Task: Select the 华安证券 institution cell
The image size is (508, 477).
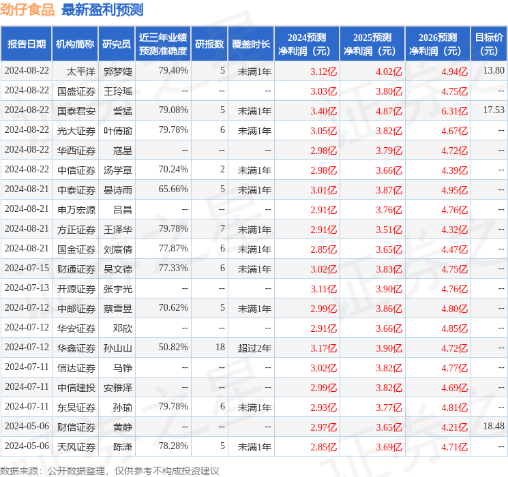Action: 76,328
